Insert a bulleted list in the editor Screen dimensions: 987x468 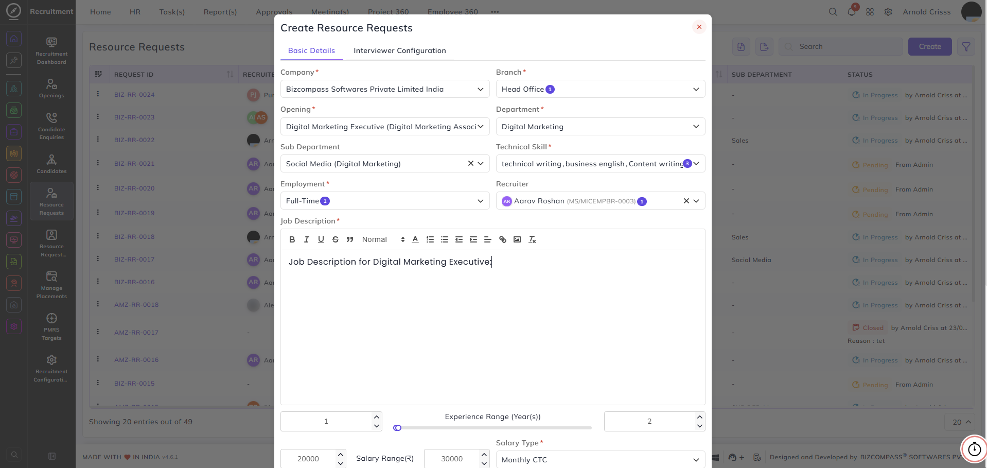[x=445, y=239]
